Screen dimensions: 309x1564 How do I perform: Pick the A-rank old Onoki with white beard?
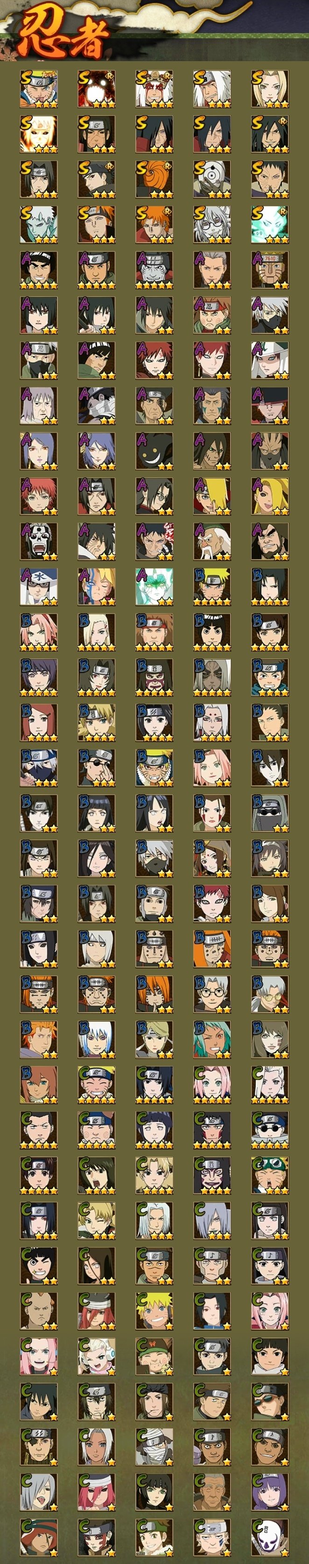[212, 541]
